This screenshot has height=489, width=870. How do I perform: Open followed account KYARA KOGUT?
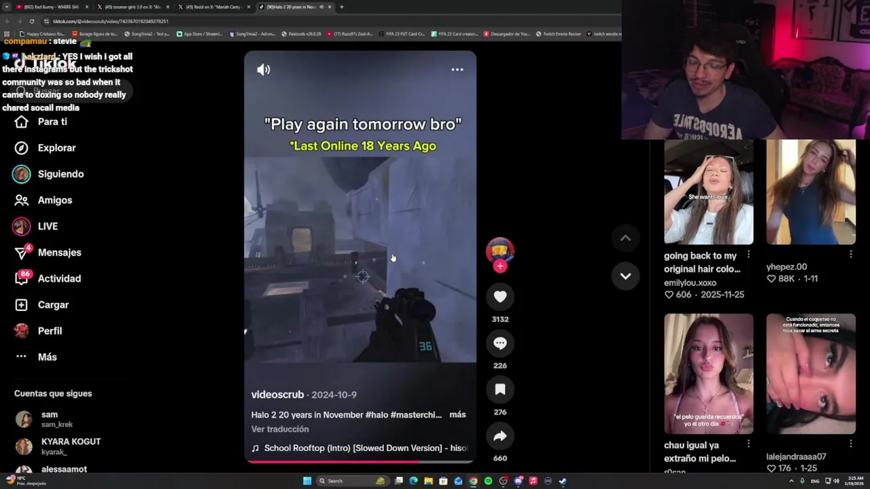point(58,446)
